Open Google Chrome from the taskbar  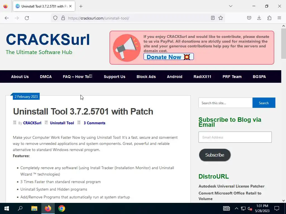[x=62, y=208]
